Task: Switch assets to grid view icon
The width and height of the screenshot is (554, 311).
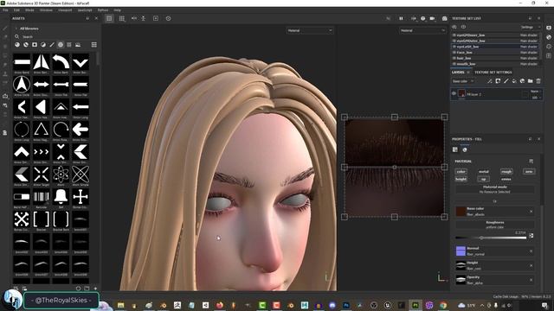Action: [94, 45]
